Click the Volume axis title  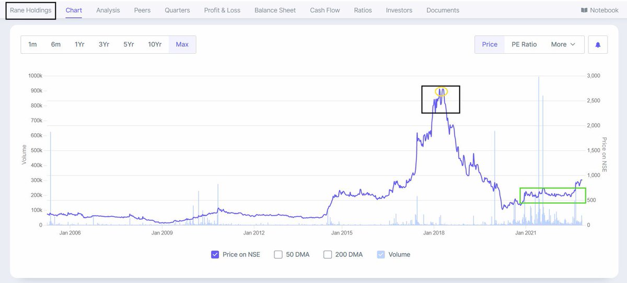click(24, 155)
